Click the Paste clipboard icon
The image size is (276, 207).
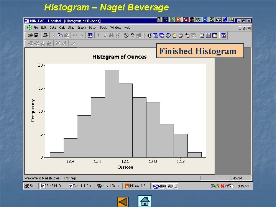pos(66,35)
